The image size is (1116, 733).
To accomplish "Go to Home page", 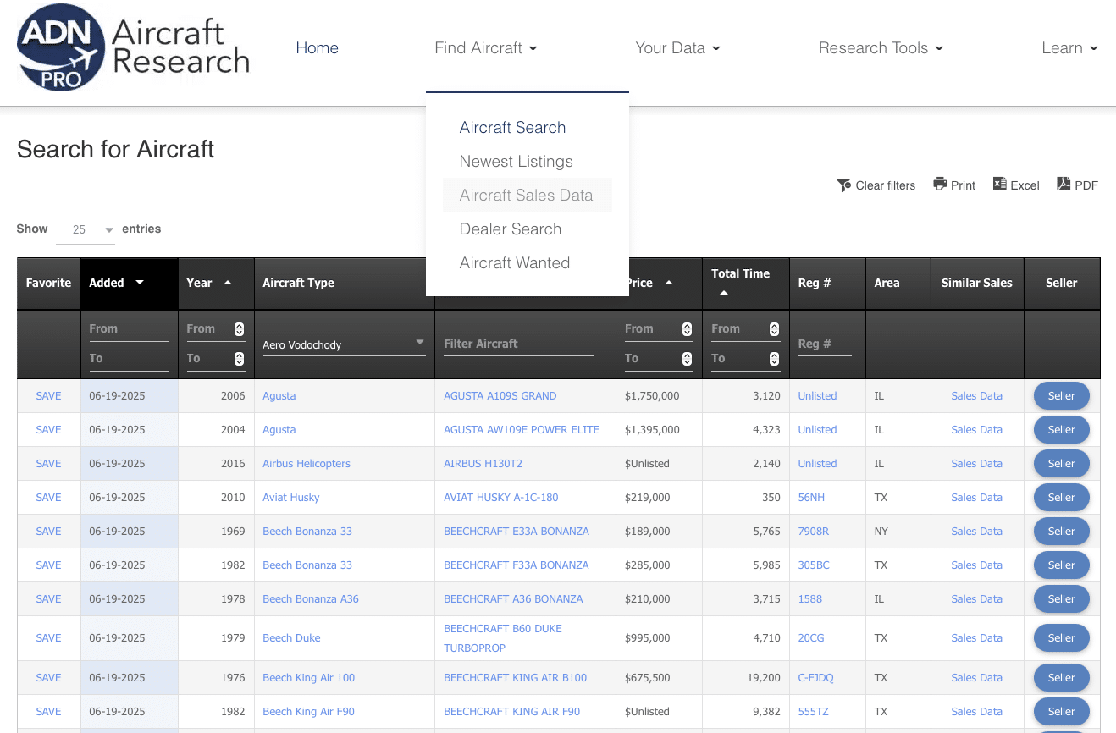I will pos(318,48).
